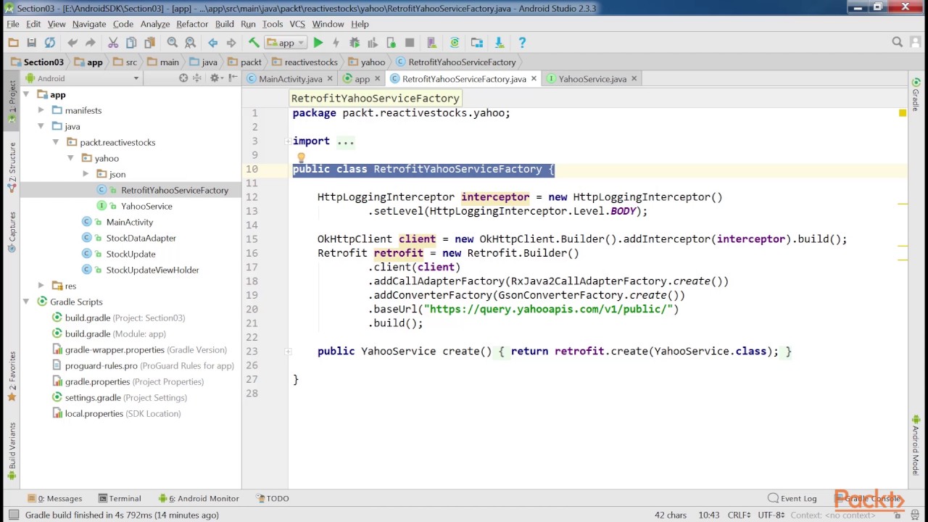928x522 pixels.
Task: Click the Replace search icon
Action: click(x=190, y=43)
